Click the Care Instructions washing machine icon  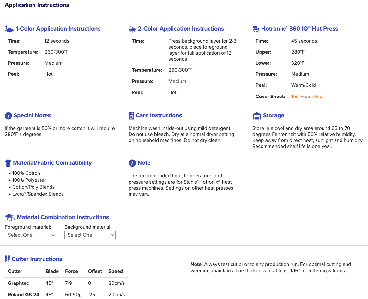[131, 115]
